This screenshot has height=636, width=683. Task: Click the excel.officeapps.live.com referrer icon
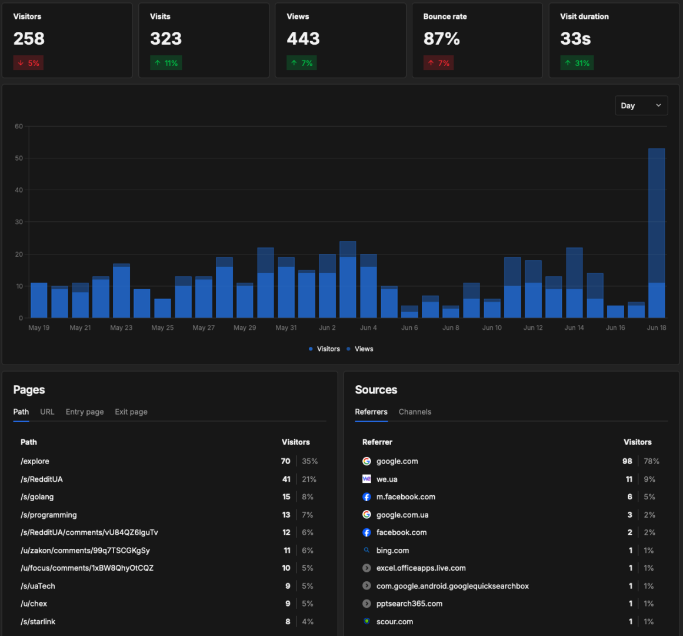(367, 568)
